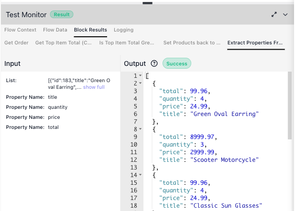Switch to the Flow Context tab
The image size is (295, 211).
(20, 30)
